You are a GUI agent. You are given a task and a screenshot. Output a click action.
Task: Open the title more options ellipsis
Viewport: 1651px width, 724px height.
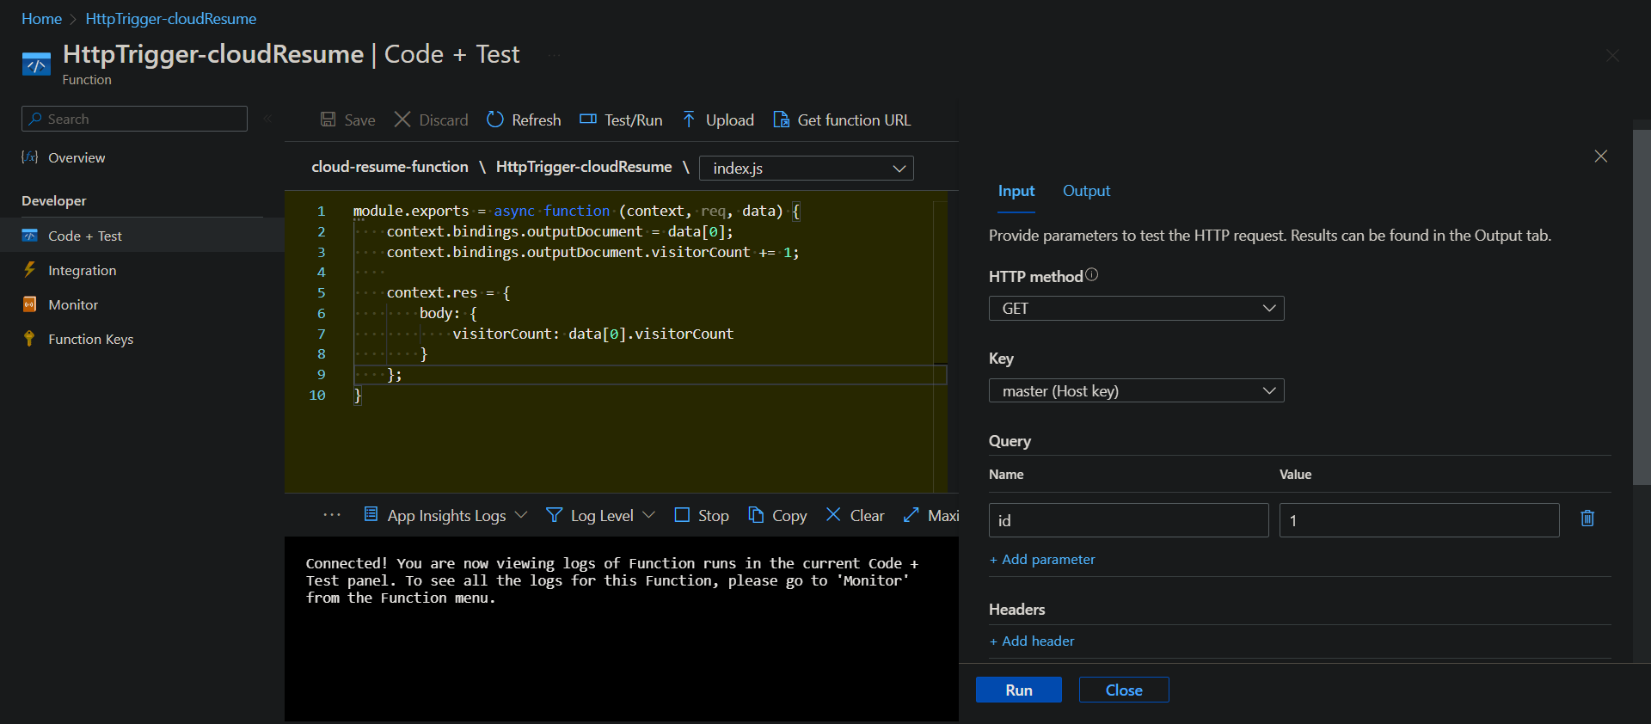(555, 56)
